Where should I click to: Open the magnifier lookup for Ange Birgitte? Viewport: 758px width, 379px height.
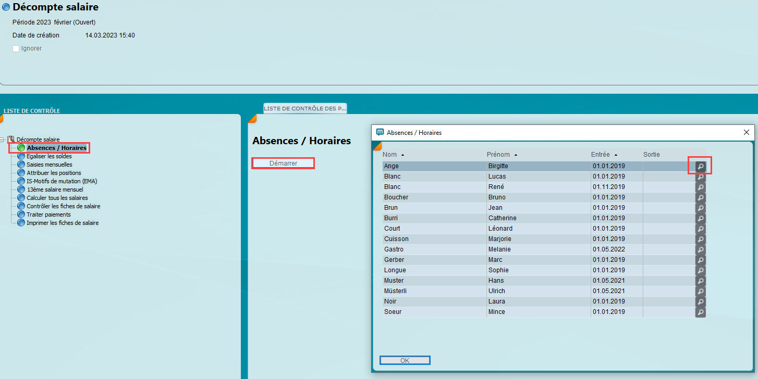(700, 165)
